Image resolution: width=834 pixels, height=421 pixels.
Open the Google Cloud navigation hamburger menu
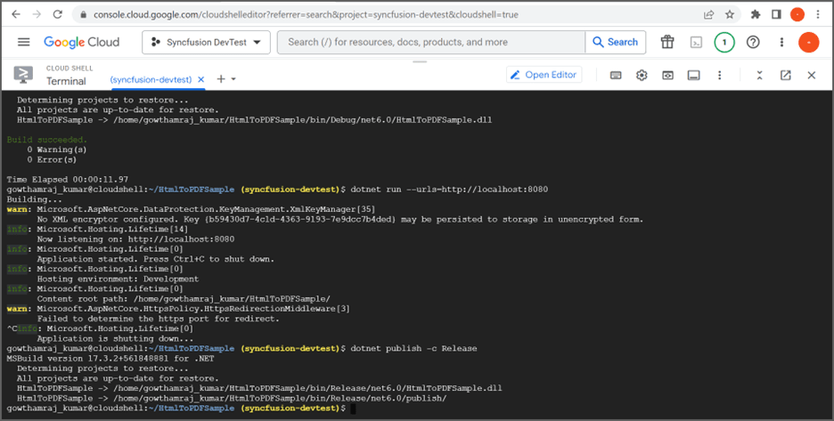point(24,42)
